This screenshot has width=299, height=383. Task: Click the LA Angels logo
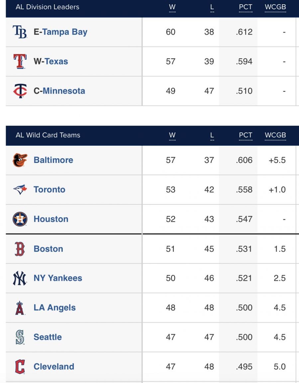20,308
